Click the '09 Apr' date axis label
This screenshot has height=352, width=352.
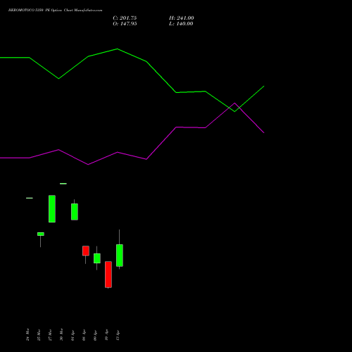pyautogui.click(x=95, y=335)
